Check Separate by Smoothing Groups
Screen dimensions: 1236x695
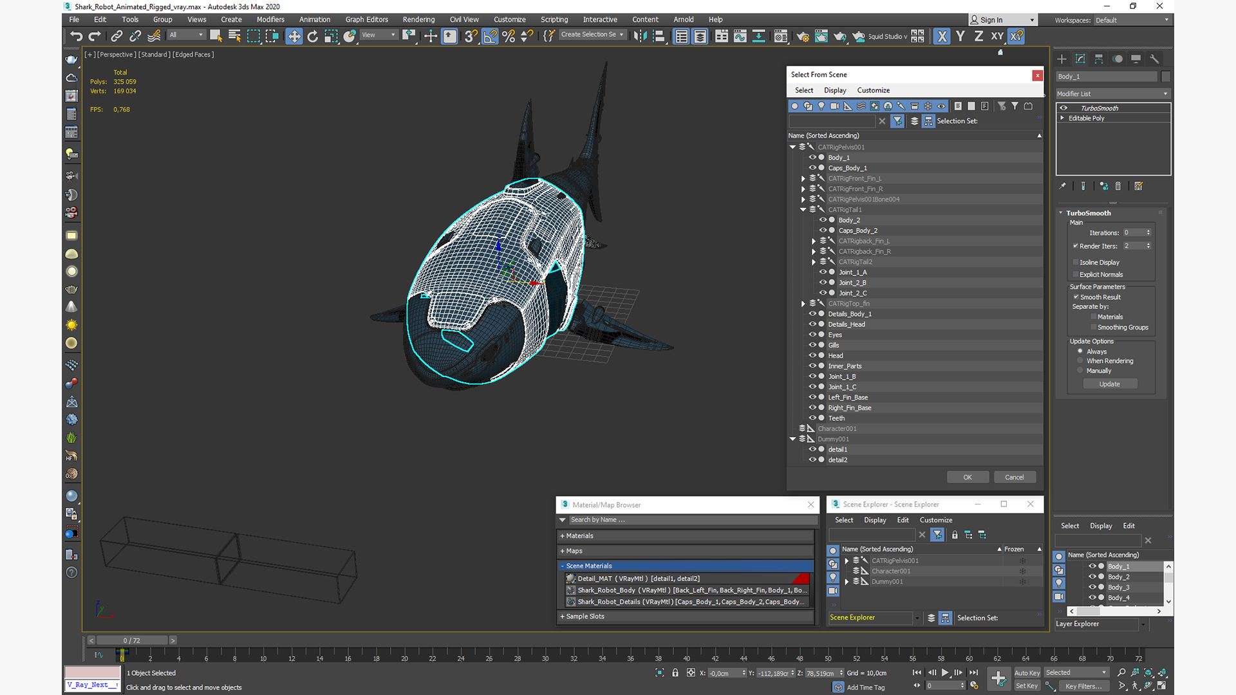[x=1094, y=327]
